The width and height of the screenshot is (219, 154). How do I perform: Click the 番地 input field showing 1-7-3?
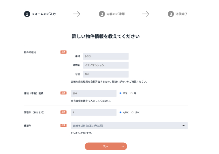tap(106, 56)
